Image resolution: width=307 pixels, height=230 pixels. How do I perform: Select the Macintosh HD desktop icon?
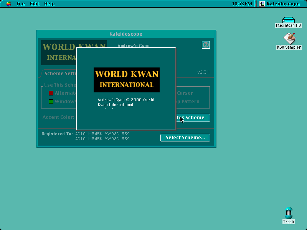click(x=289, y=22)
